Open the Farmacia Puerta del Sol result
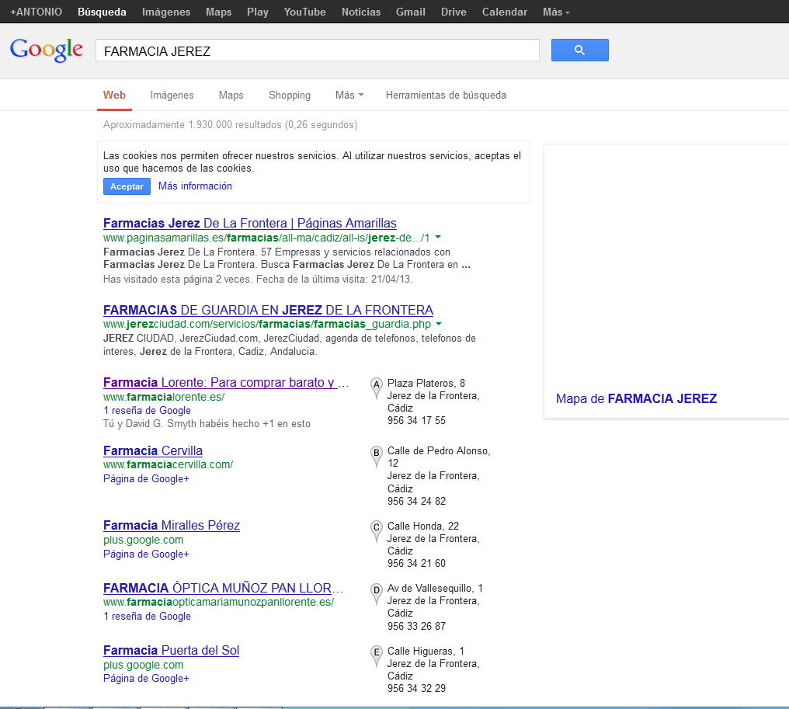The width and height of the screenshot is (789, 709). coord(171,650)
